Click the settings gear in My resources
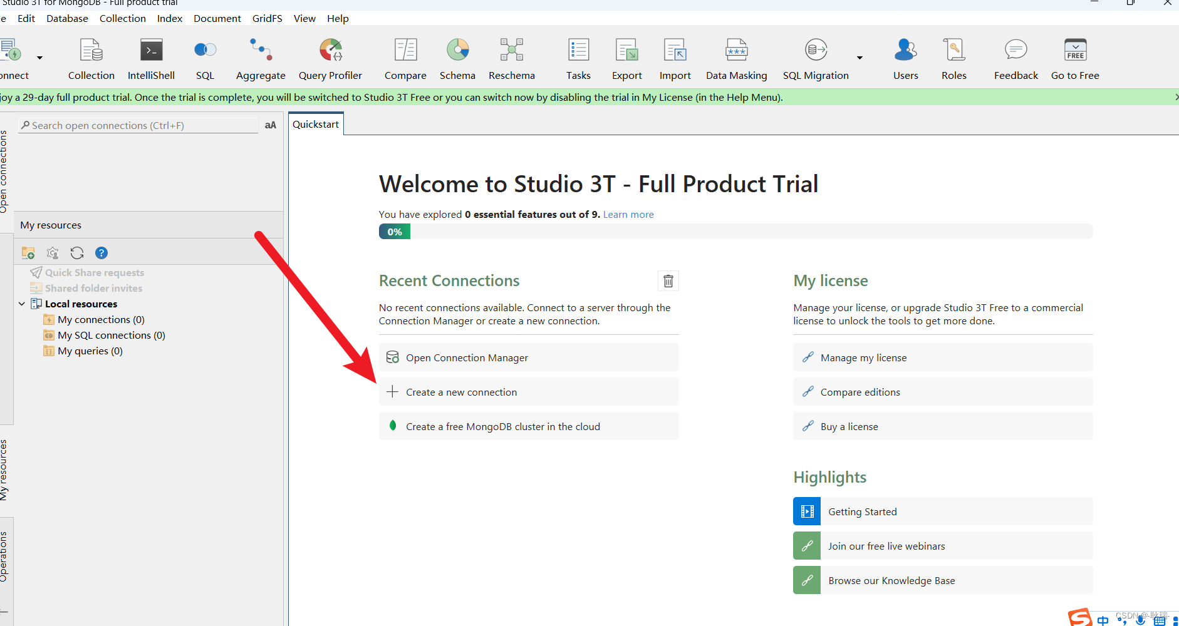This screenshot has height=626, width=1179. click(x=53, y=253)
